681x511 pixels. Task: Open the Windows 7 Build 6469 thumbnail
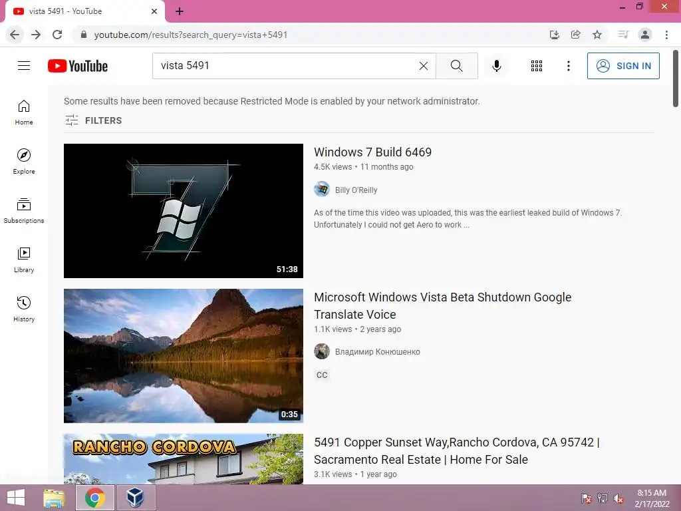[184, 211]
